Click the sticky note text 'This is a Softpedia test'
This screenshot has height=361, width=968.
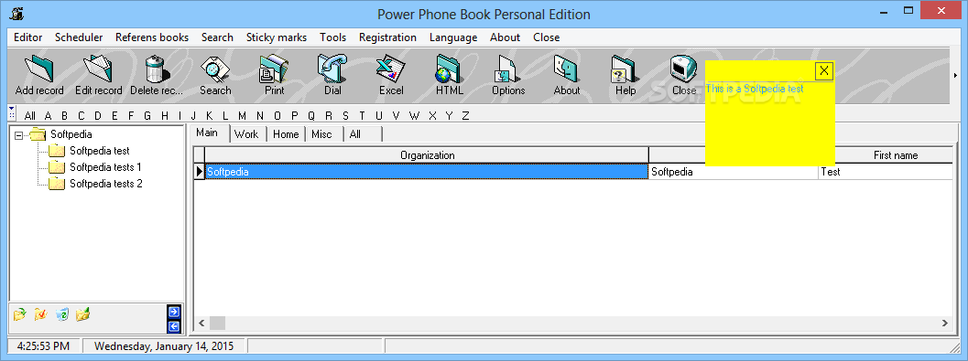pos(755,89)
